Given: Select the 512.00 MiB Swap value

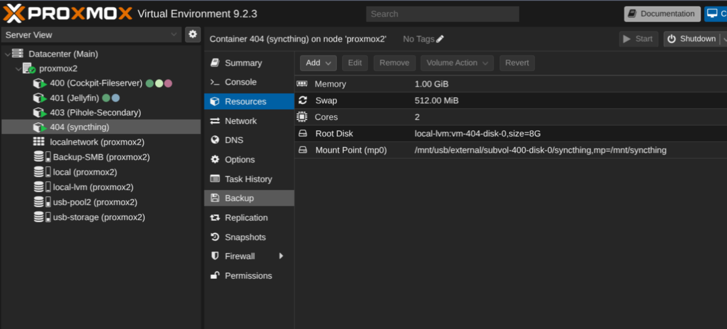Looking at the screenshot, I should tap(436, 101).
